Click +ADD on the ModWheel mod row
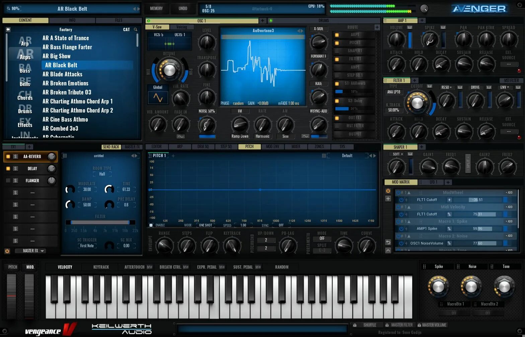525x337 pixels. 509,193
